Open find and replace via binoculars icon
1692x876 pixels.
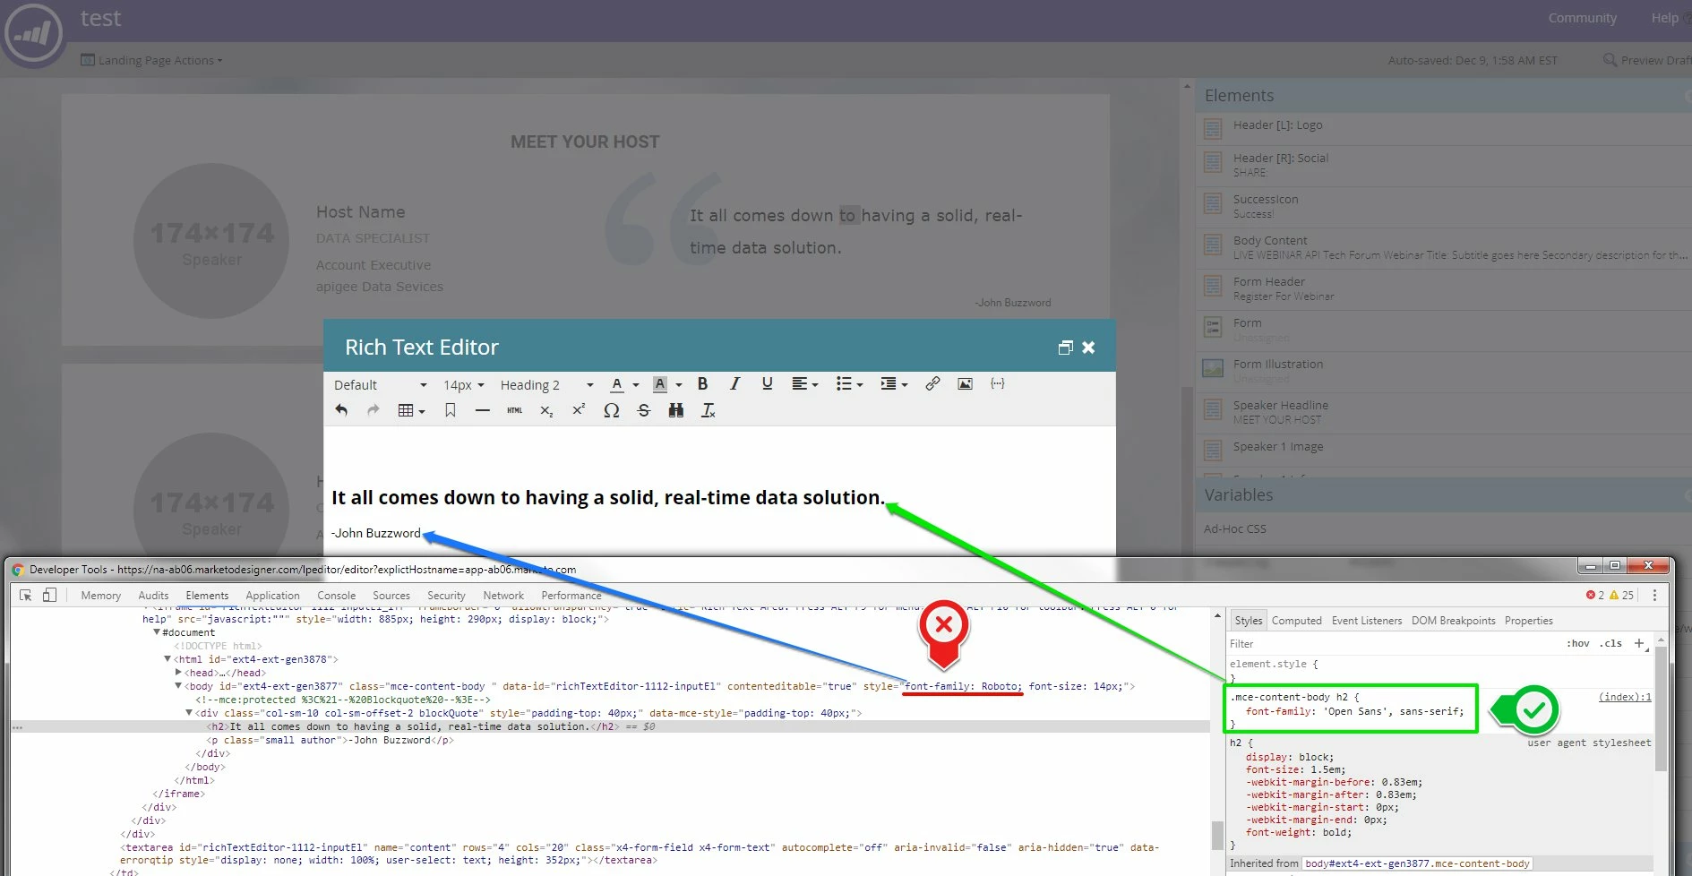click(675, 410)
